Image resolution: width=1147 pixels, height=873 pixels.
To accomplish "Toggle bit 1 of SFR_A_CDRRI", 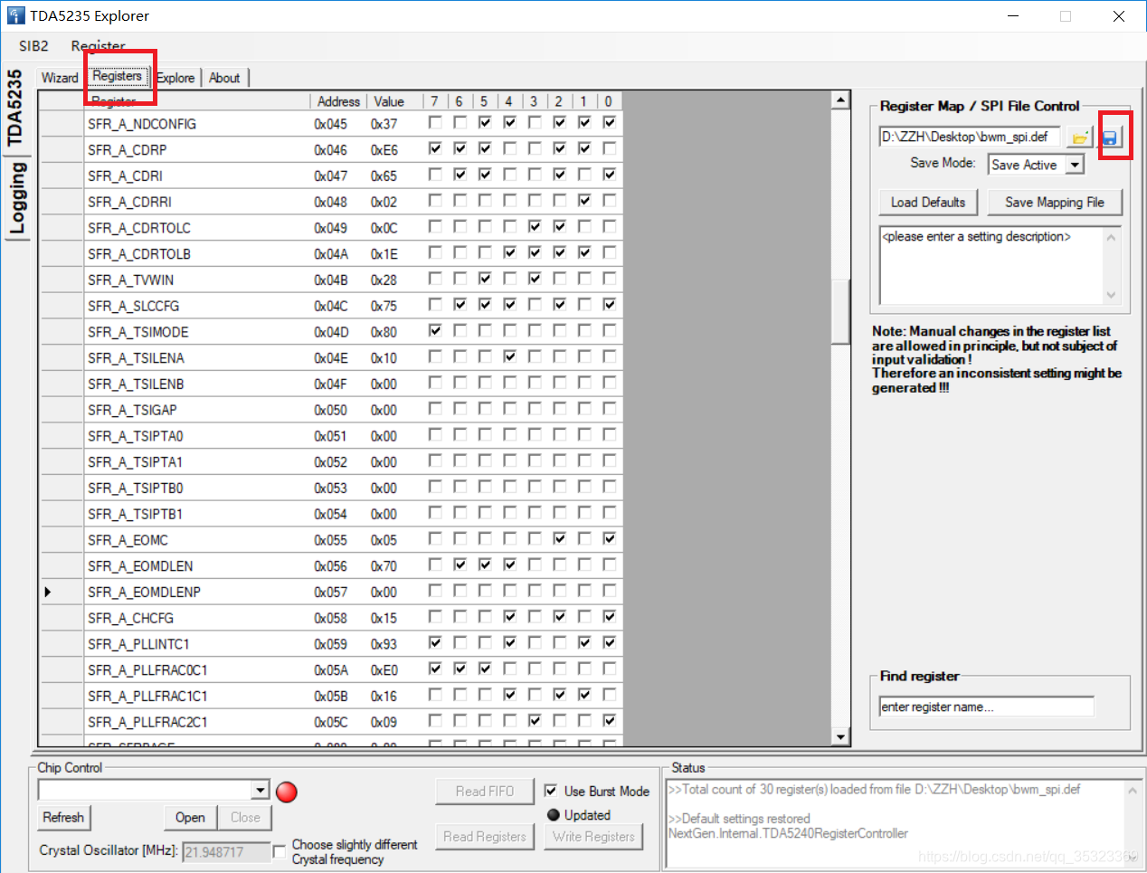I will pos(584,200).
